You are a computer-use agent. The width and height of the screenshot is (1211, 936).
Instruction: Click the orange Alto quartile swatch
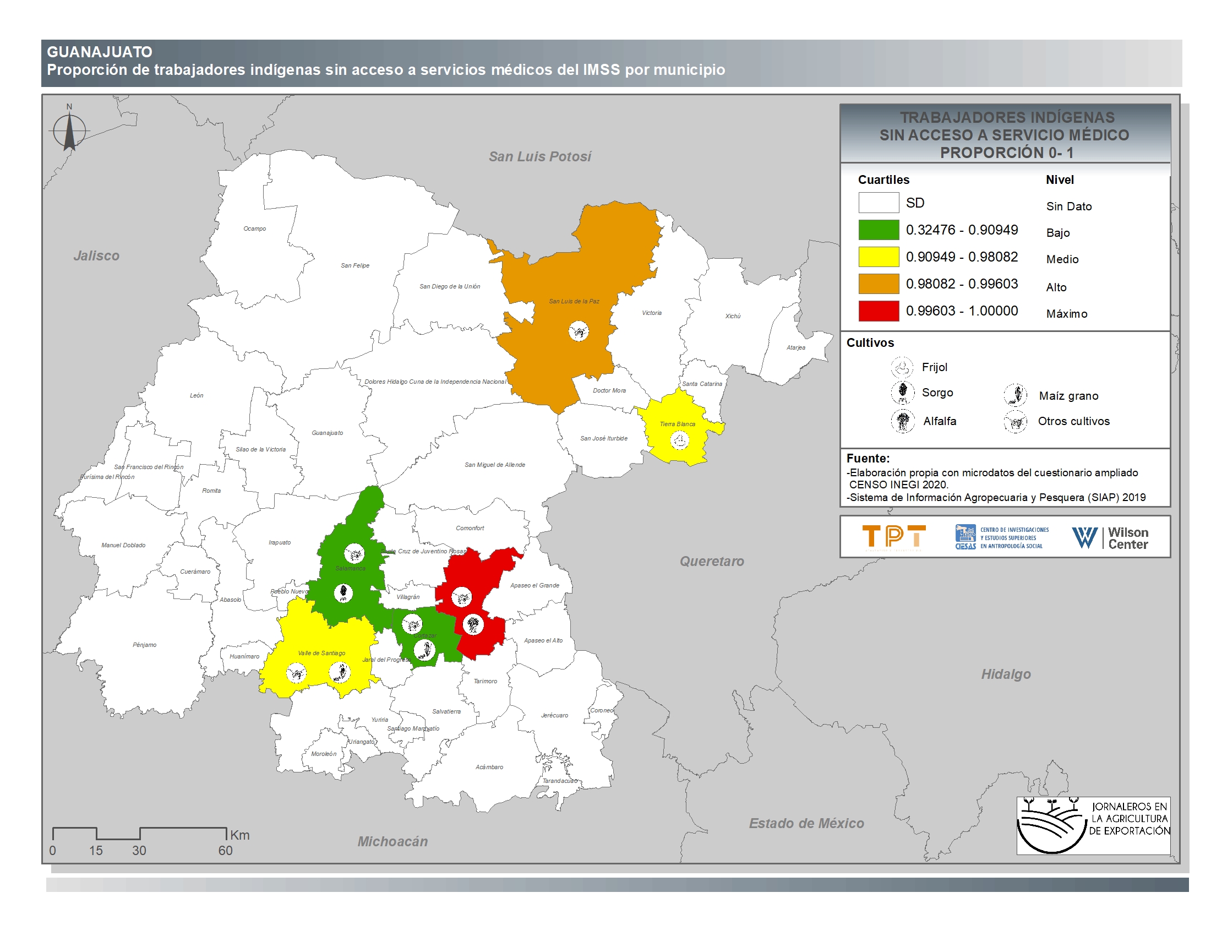point(879,284)
